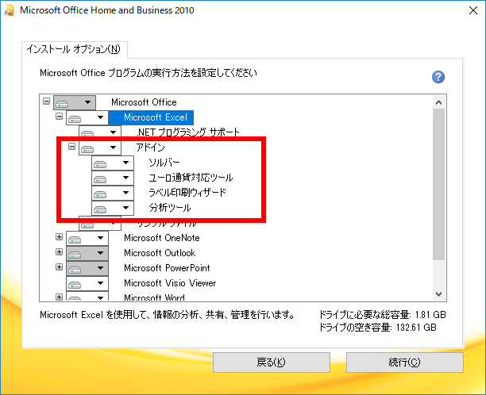This screenshot has height=395, width=486.
Task: Select the インストール オプション tab
Action: (74, 49)
